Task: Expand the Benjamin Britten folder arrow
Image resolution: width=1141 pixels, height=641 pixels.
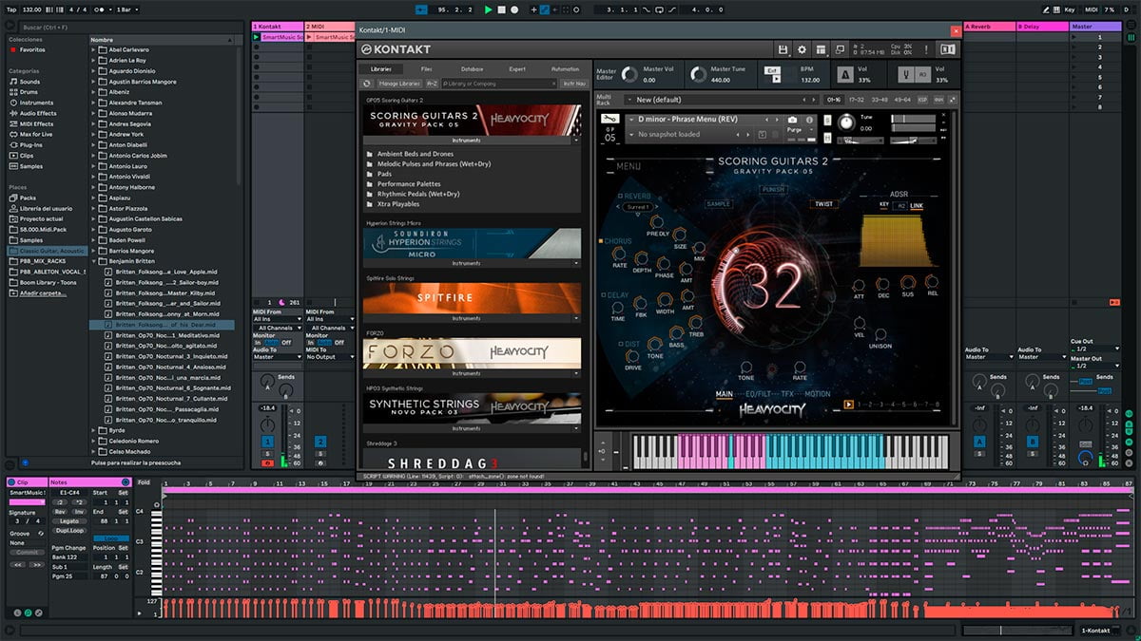Action: [95, 260]
